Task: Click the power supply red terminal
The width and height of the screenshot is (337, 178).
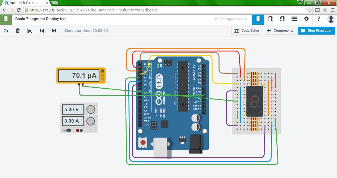Action: [78, 130]
